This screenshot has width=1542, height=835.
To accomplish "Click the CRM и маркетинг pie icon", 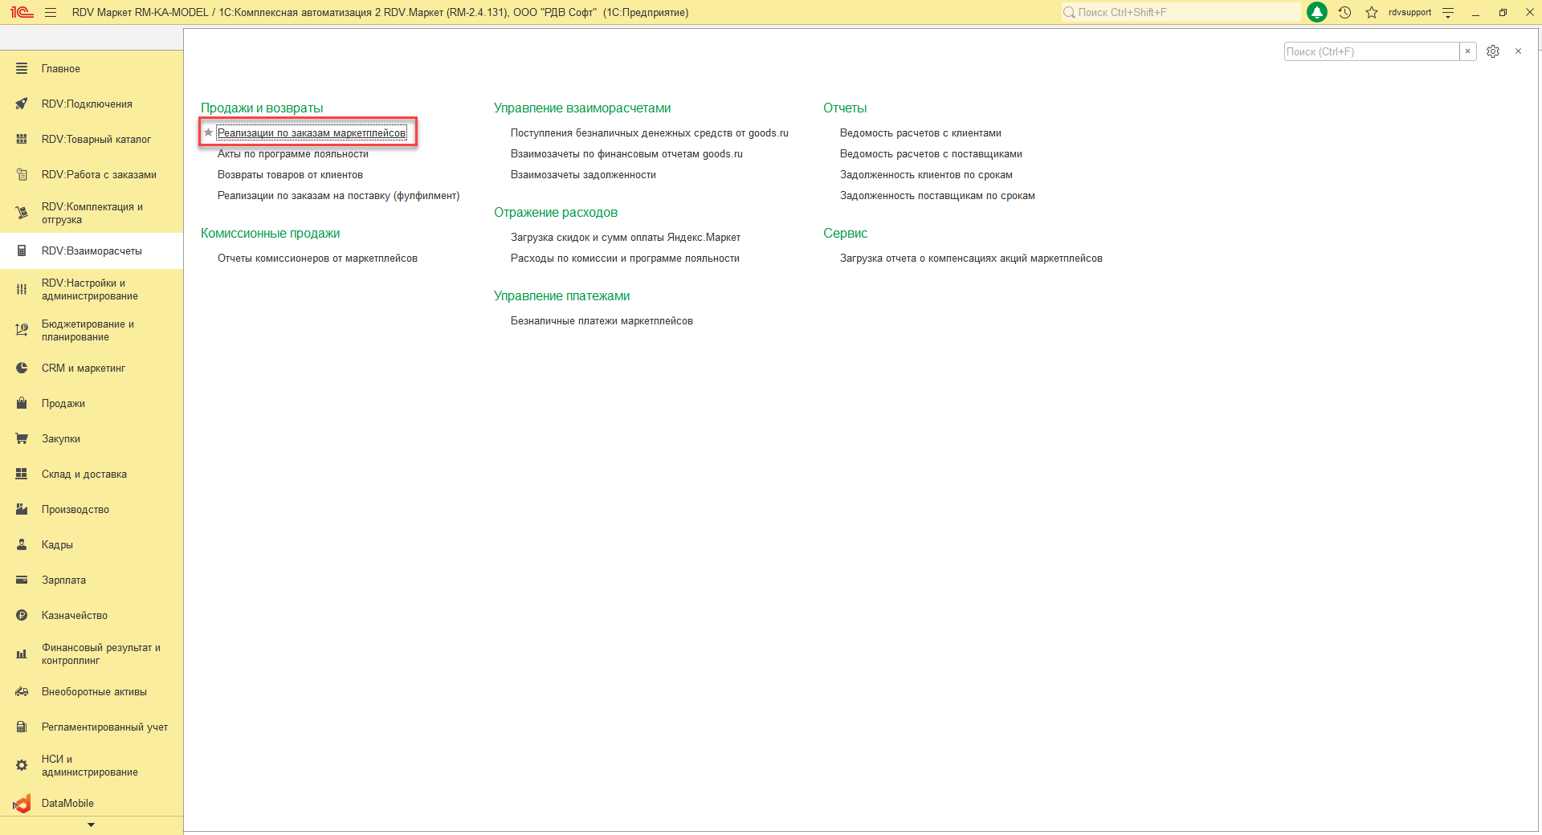I will coord(22,369).
